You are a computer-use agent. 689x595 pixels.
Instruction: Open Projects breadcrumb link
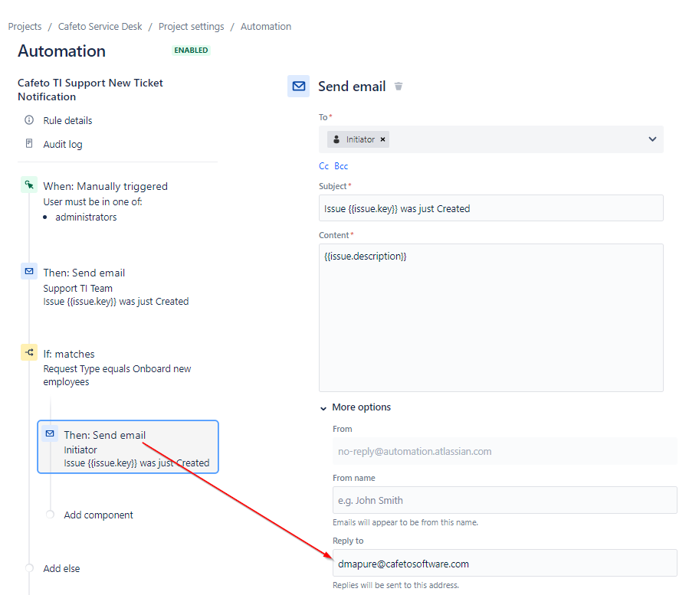tap(25, 26)
